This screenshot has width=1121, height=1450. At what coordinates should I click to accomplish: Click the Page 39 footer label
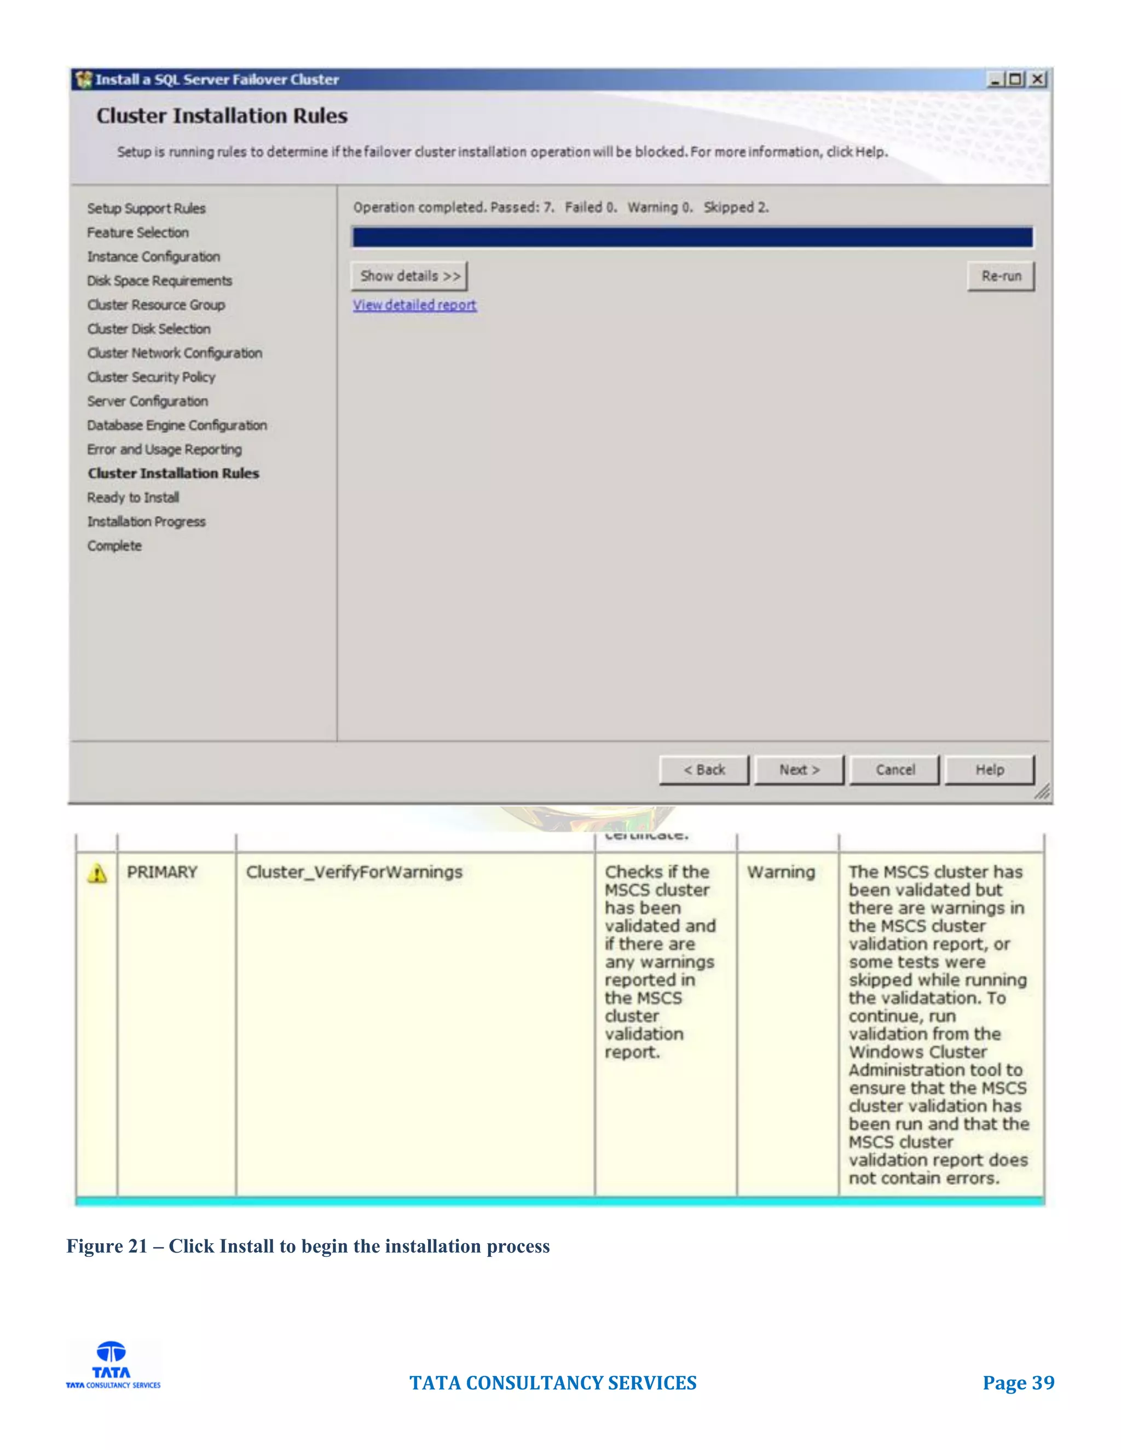tap(1019, 1383)
